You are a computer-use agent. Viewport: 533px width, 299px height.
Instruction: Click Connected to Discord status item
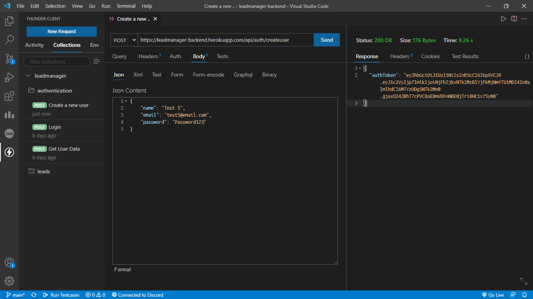137,295
